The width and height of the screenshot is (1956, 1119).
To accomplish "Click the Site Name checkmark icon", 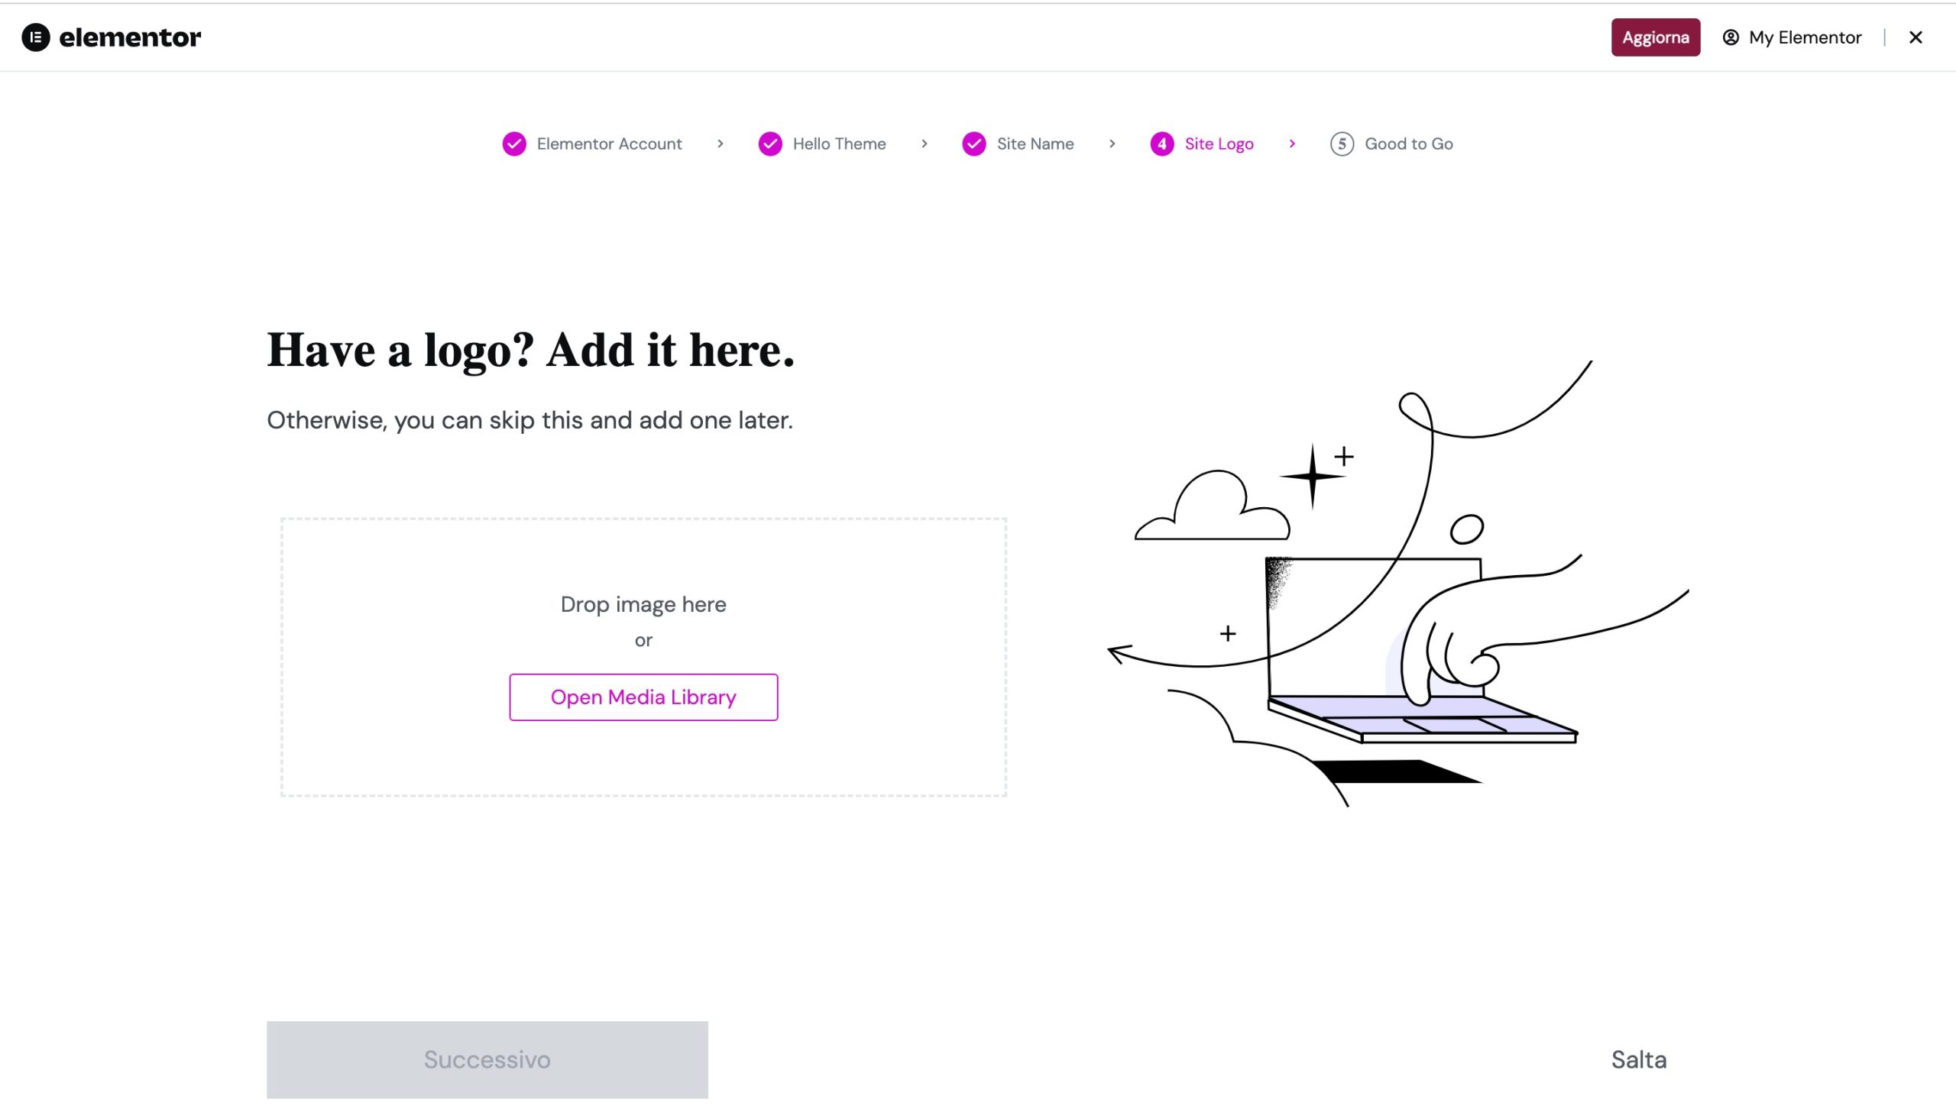I will 973,144.
